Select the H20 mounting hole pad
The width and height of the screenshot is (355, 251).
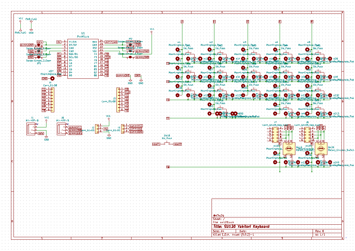[x=330, y=59]
